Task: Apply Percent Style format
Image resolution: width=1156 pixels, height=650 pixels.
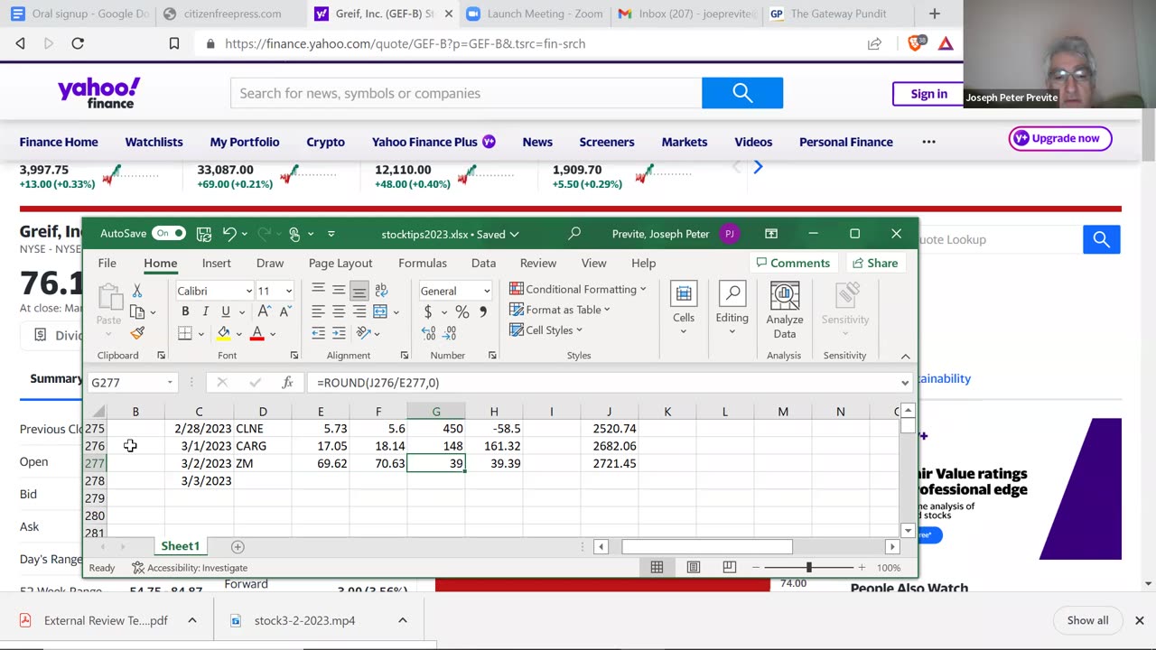Action: 462,311
